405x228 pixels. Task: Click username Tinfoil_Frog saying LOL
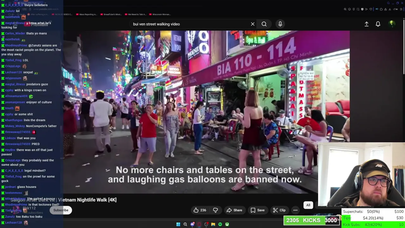[x=13, y=60]
